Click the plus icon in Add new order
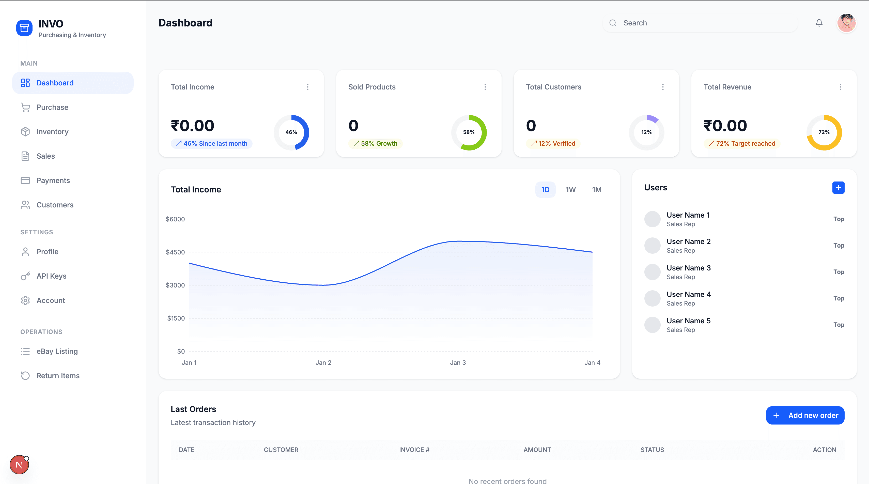This screenshot has height=484, width=869. click(x=776, y=415)
